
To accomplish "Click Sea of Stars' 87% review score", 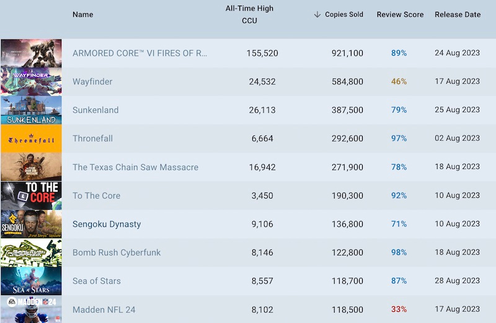I will click(399, 281).
